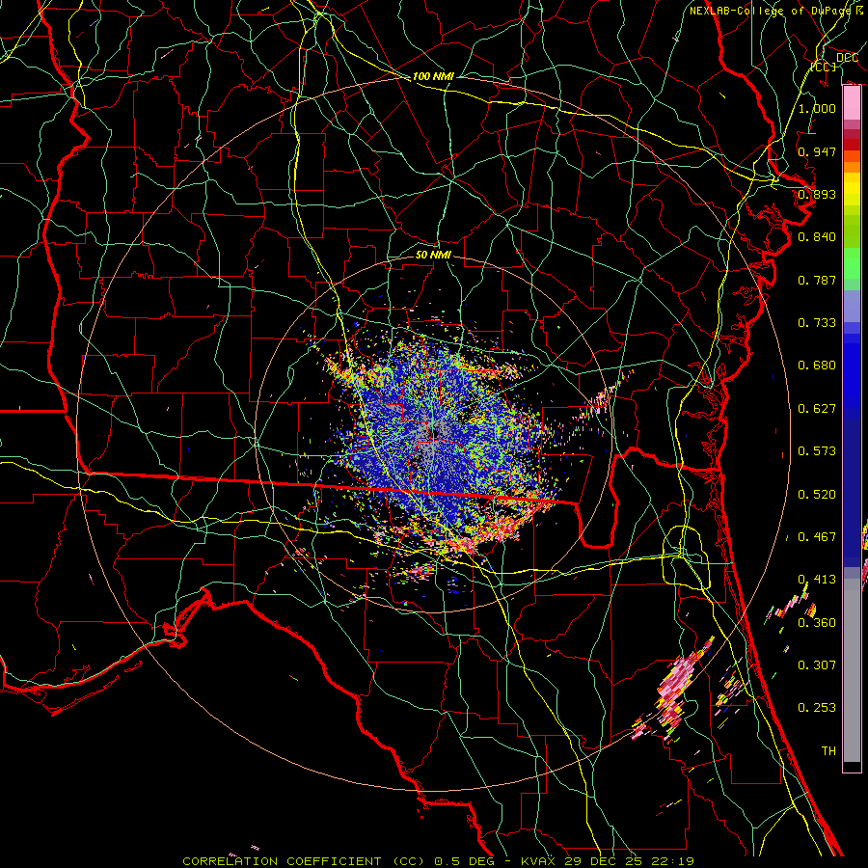Screen dimensions: 868x868
Task: Select the 0.253 legend value
Action: (x=817, y=708)
